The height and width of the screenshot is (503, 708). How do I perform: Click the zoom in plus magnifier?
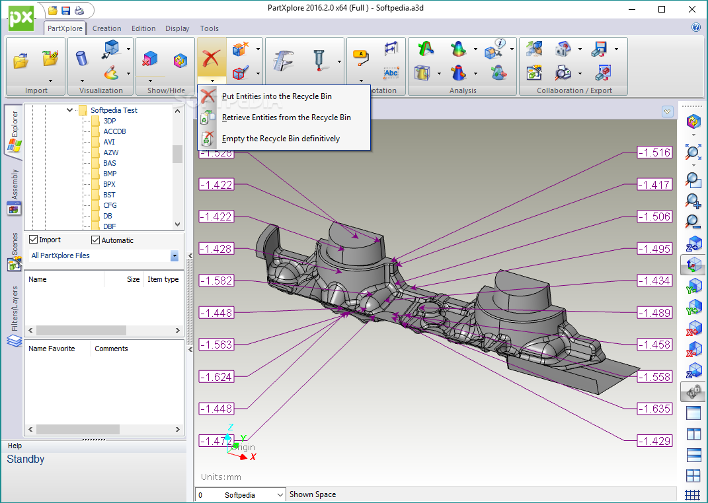(693, 200)
